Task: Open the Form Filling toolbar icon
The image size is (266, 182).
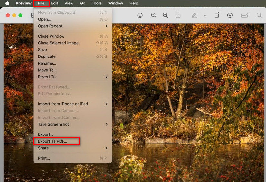Action: pos(245,15)
